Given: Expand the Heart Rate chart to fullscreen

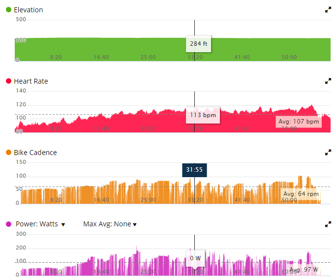Looking at the screenshot, I should point(328,81).
